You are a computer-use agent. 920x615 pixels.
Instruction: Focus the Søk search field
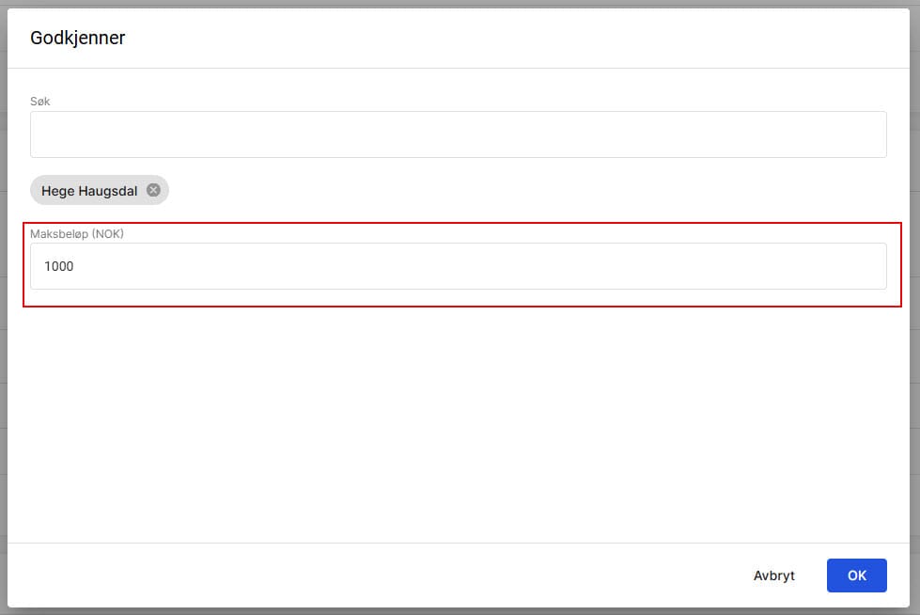(458, 134)
